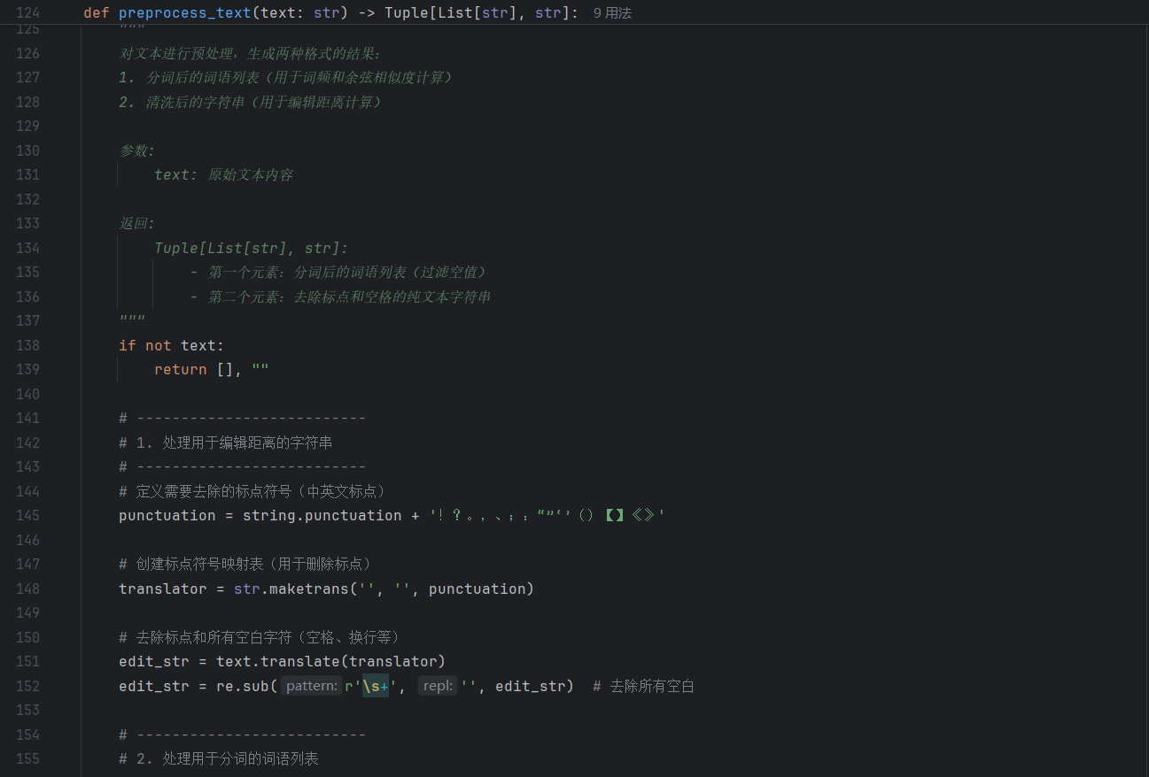The height and width of the screenshot is (777, 1149).
Task: Click the return type "Tuple[List[str], str]" in signature
Action: [477, 13]
